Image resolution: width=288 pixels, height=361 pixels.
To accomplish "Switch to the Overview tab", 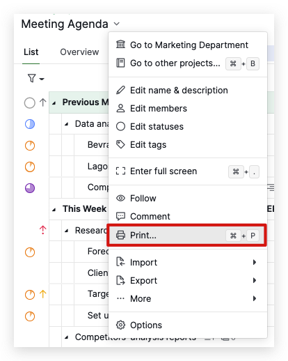I will point(79,52).
